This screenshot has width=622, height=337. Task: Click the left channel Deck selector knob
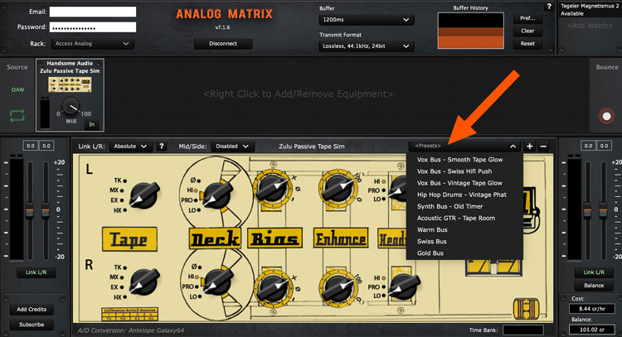[x=216, y=194]
